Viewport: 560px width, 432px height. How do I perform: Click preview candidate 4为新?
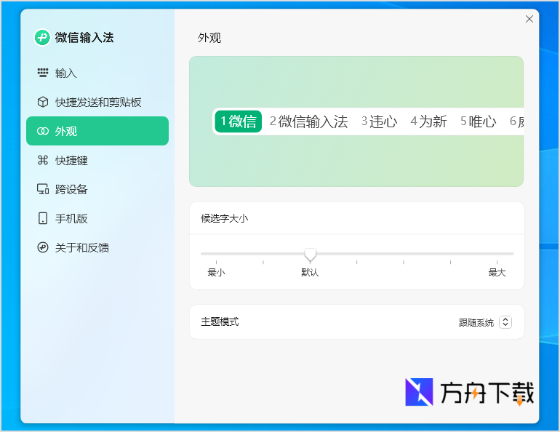coord(428,121)
